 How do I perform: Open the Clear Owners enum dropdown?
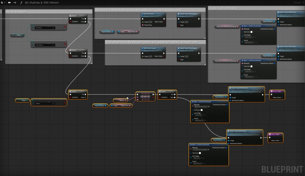[45, 45]
